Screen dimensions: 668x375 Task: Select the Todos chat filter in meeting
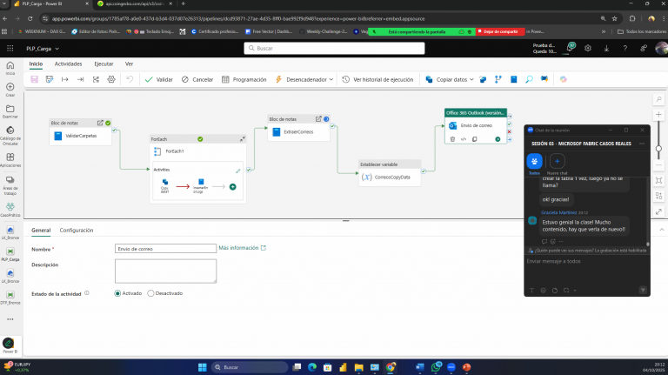(x=534, y=161)
